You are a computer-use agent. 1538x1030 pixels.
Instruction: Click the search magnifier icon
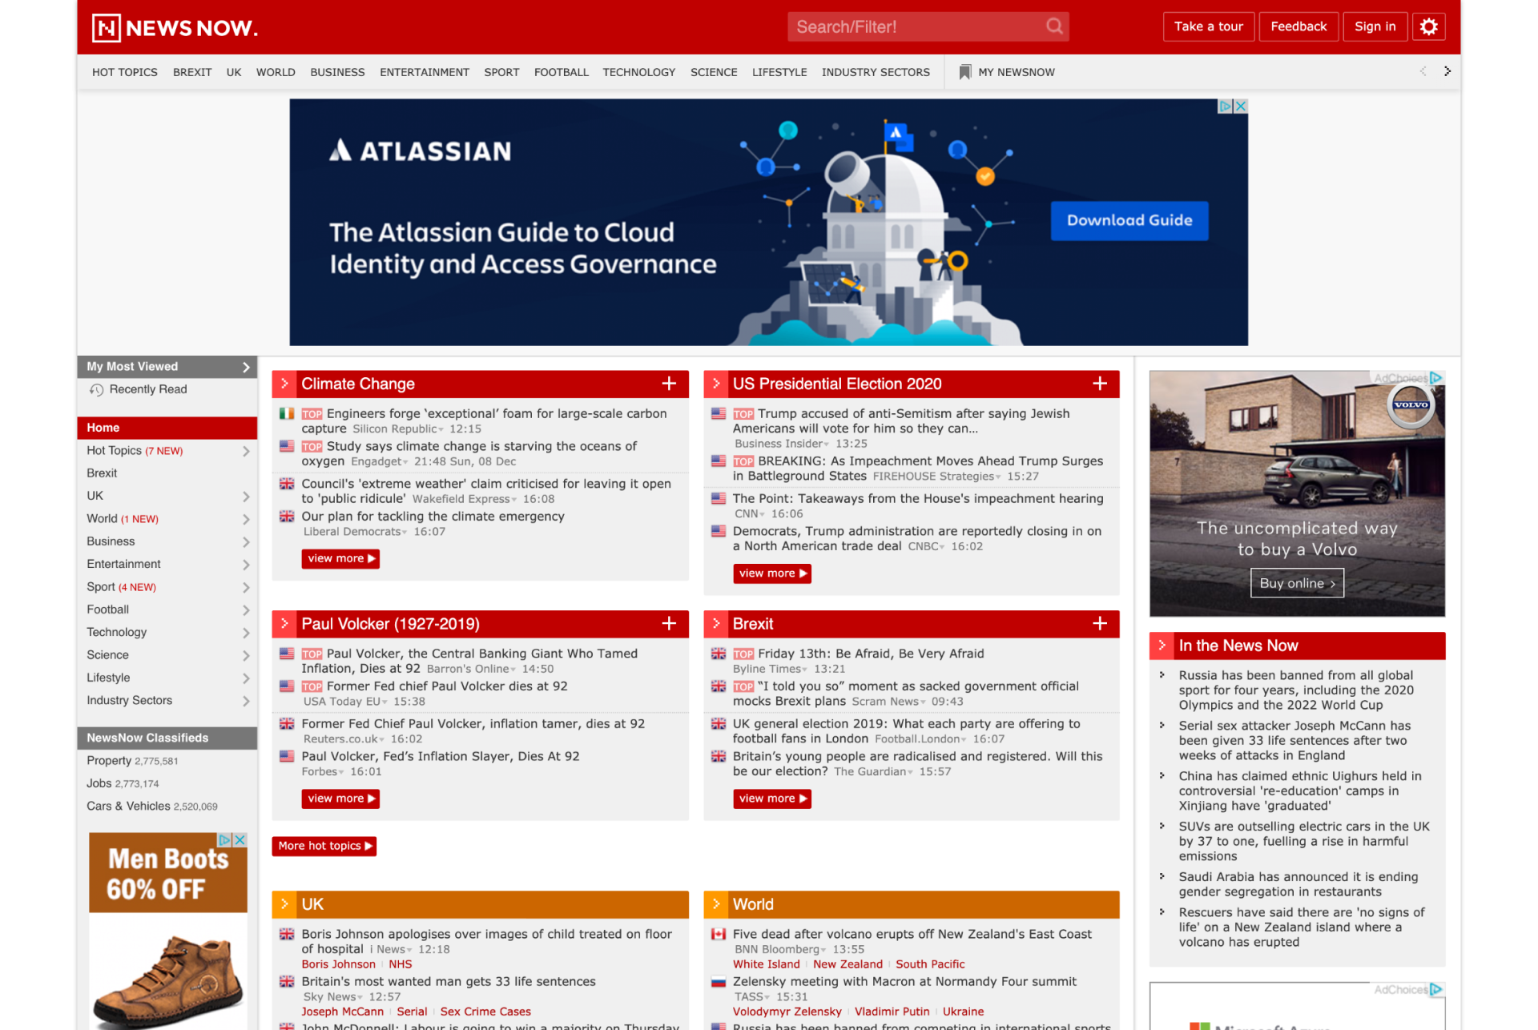click(1054, 26)
